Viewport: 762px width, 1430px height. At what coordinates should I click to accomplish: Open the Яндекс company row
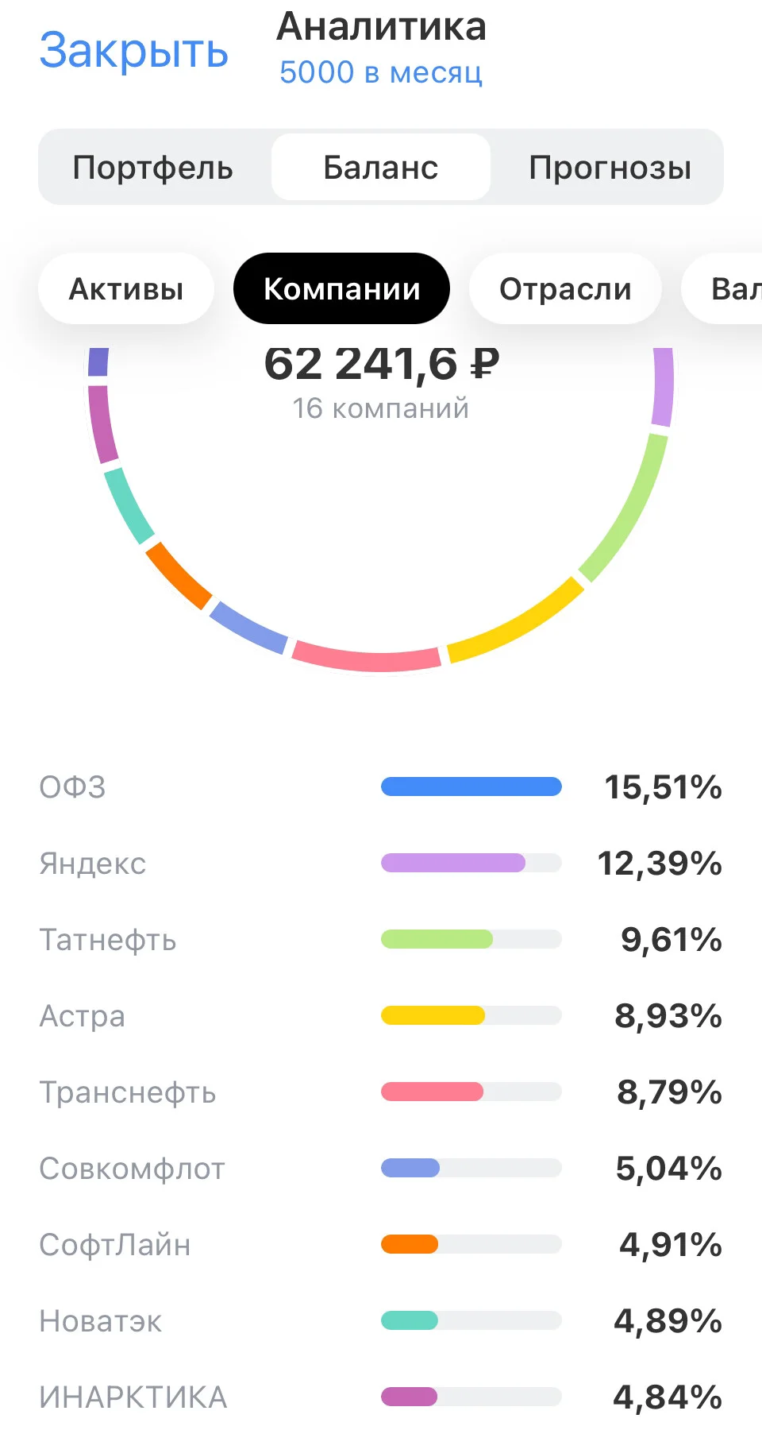coord(381,864)
